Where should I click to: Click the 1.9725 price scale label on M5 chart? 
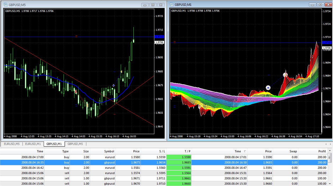pyautogui.click(x=160, y=16)
